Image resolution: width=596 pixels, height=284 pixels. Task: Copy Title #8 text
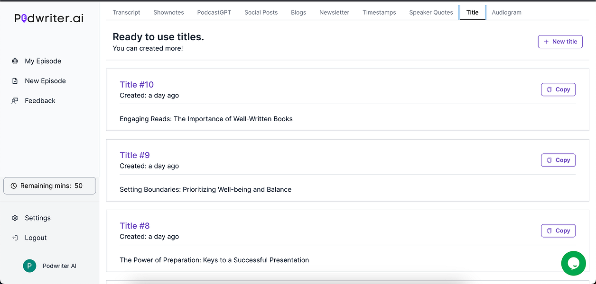[558, 231]
